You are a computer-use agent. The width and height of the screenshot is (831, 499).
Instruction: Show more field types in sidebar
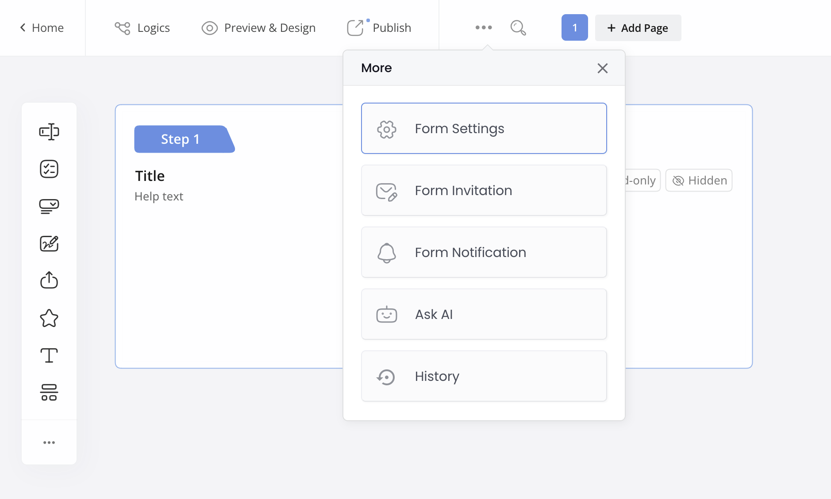(49, 442)
